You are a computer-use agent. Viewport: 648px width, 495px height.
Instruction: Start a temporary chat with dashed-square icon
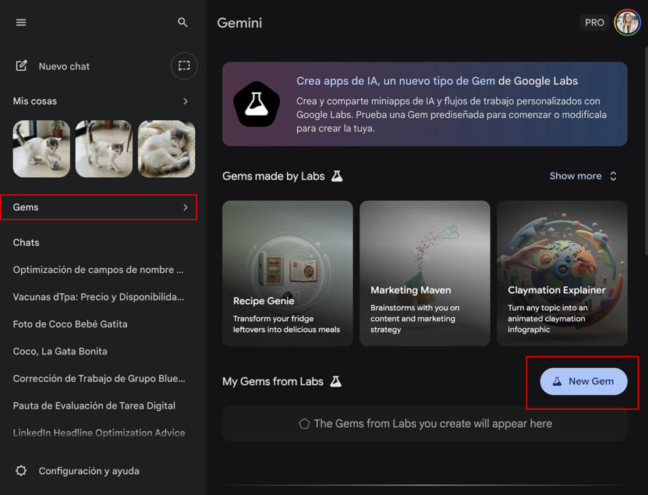184,66
